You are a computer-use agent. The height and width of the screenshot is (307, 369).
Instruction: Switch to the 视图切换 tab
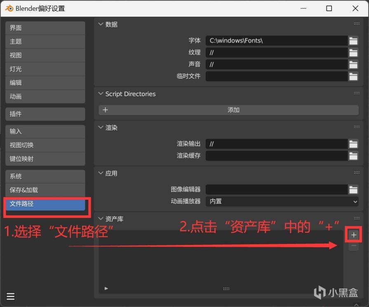click(x=45, y=145)
